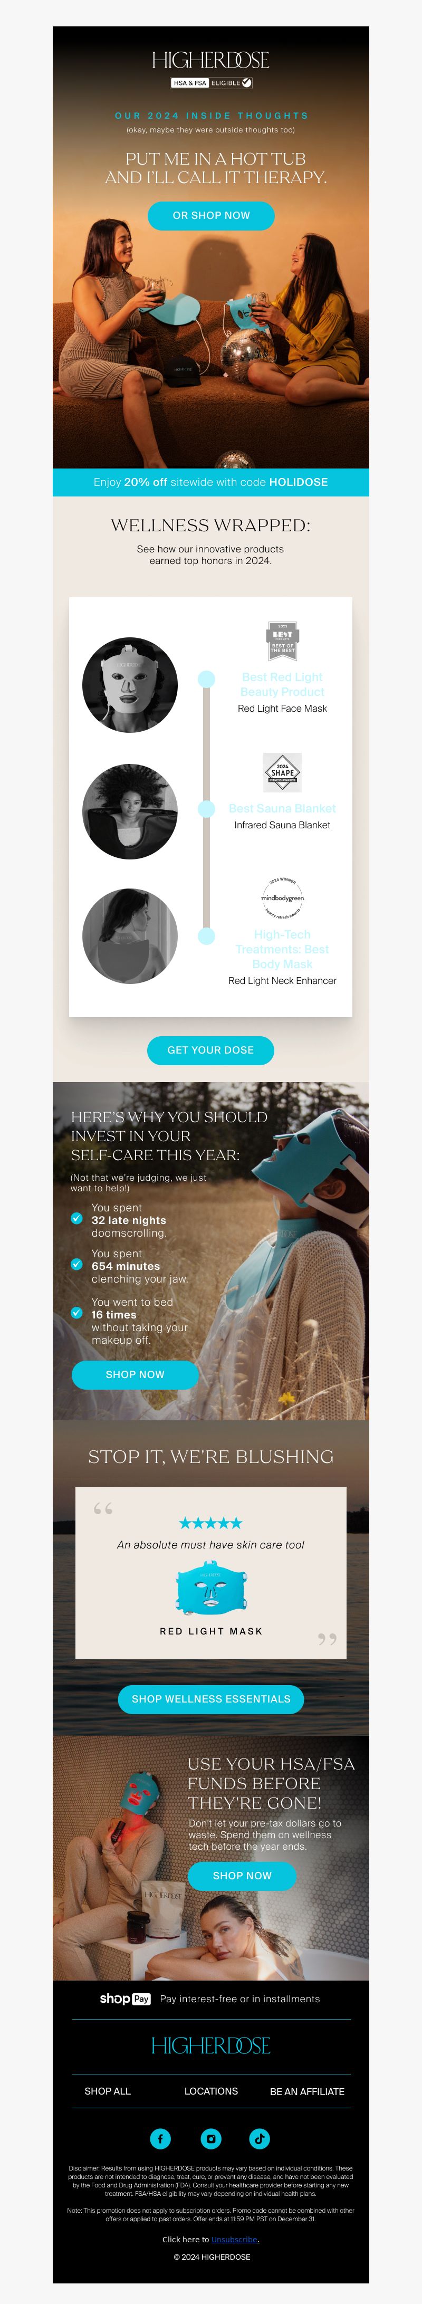422x2304 pixels.
Task: Open the Facebook social icon
Action: (x=160, y=2138)
